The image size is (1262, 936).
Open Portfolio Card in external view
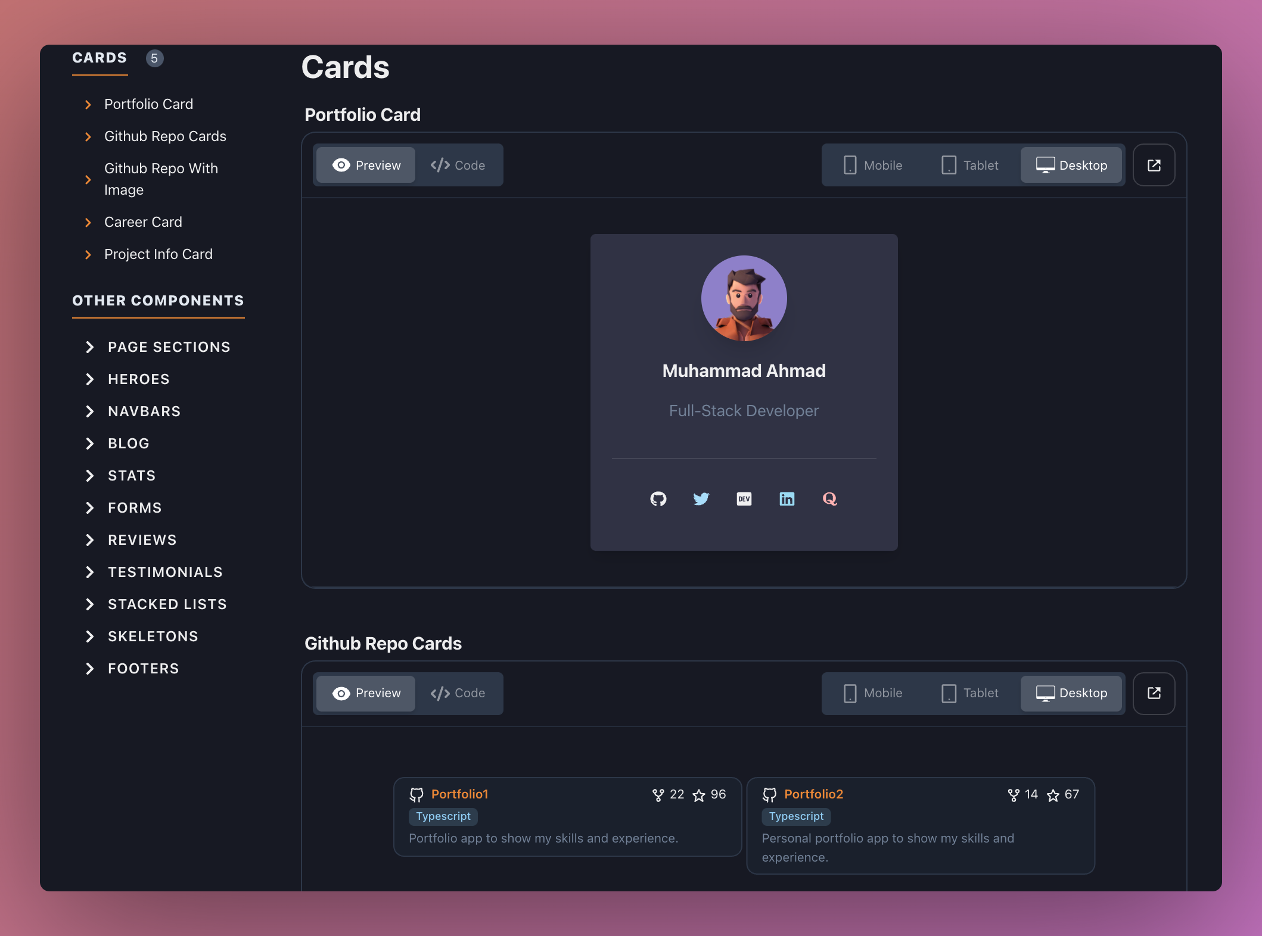[x=1154, y=165]
